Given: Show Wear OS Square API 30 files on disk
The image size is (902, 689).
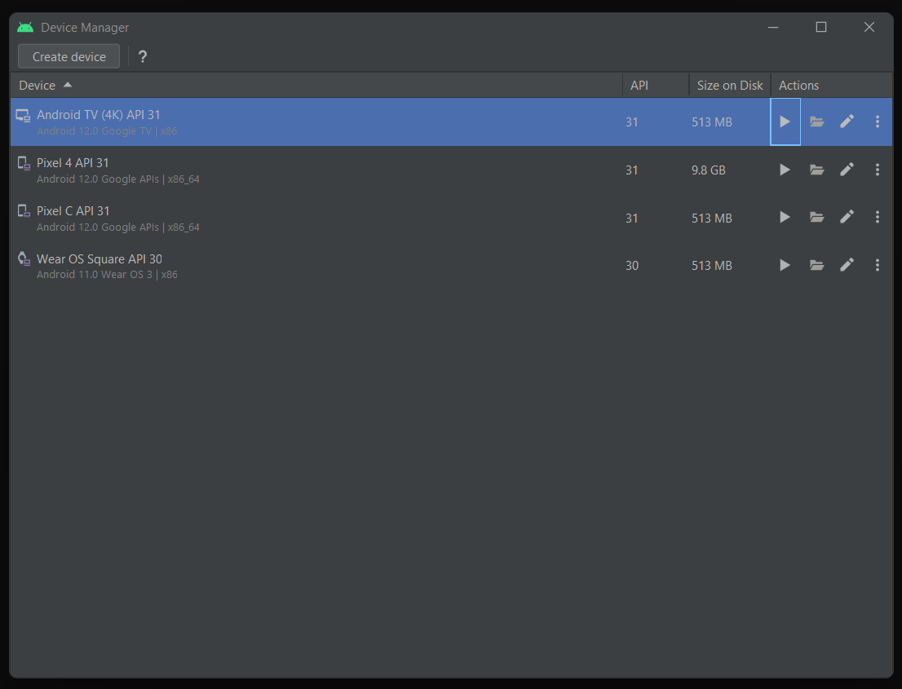Looking at the screenshot, I should [x=817, y=265].
